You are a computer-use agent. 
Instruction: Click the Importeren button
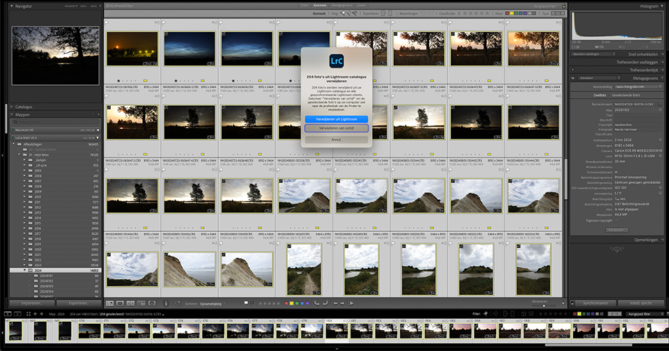[x=32, y=303]
